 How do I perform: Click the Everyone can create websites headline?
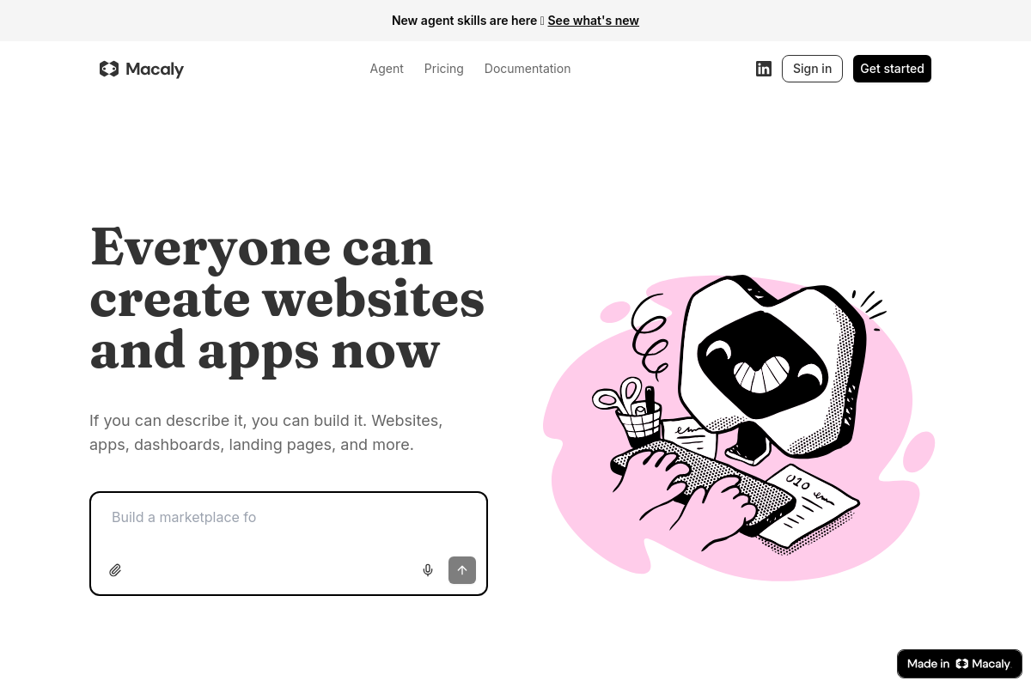tap(287, 298)
